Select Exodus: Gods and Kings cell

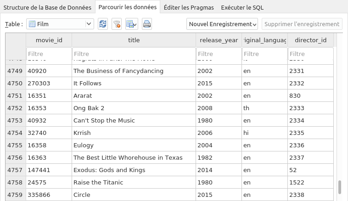[134, 170]
